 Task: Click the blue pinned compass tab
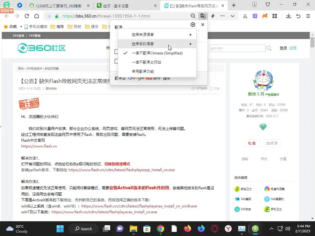[x=19, y=5]
